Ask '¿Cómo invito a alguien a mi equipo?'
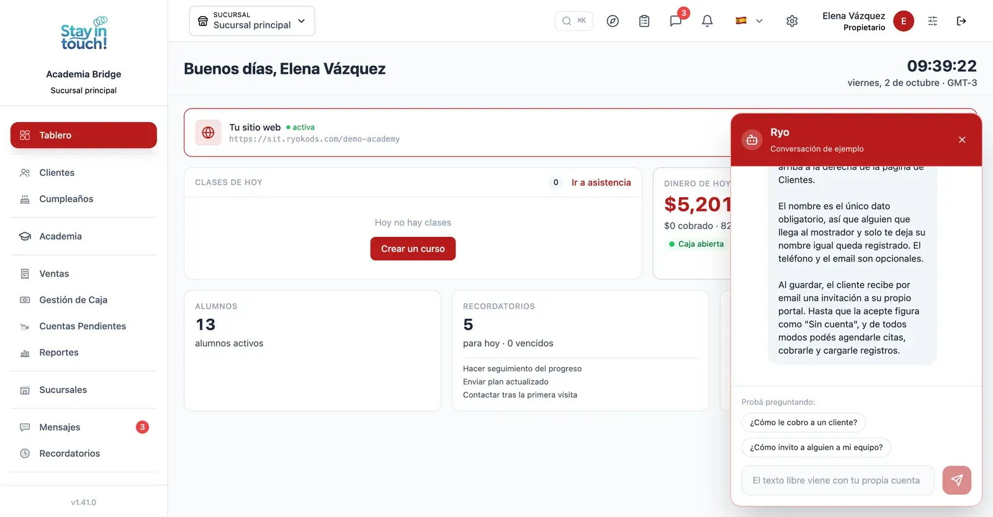The width and height of the screenshot is (993, 517). [816, 448]
